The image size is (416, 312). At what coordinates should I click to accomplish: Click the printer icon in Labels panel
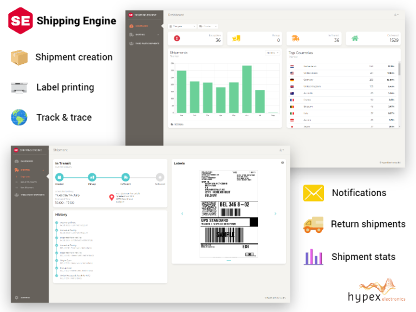pos(282,162)
